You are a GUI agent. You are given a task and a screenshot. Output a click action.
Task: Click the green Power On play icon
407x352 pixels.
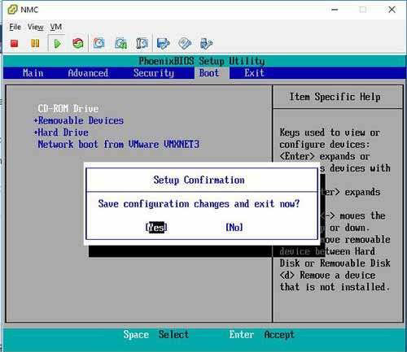point(57,43)
